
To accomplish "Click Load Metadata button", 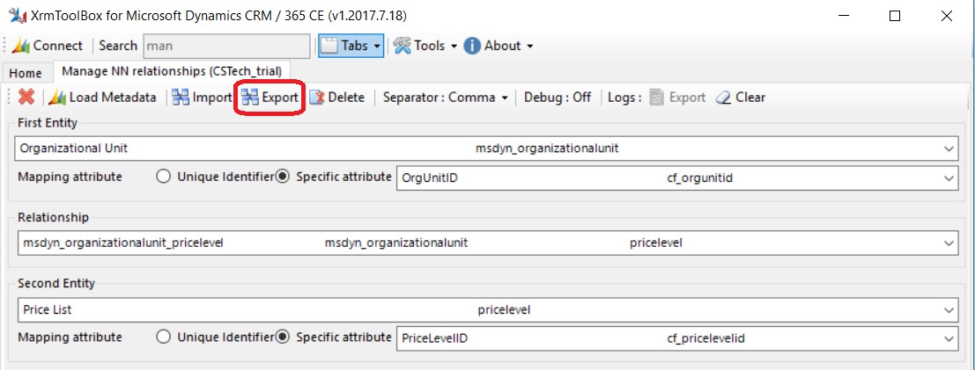I will point(102,98).
